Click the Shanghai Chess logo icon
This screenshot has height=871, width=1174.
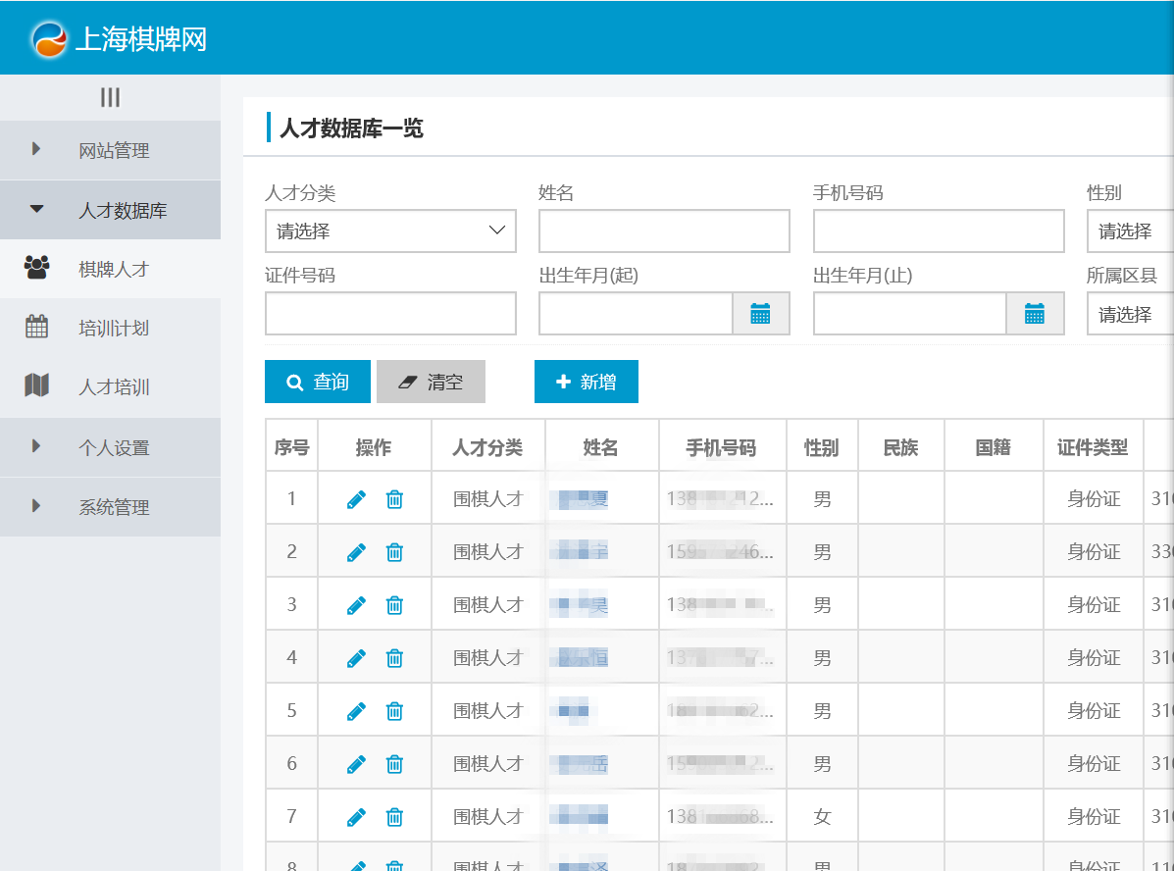(x=50, y=38)
